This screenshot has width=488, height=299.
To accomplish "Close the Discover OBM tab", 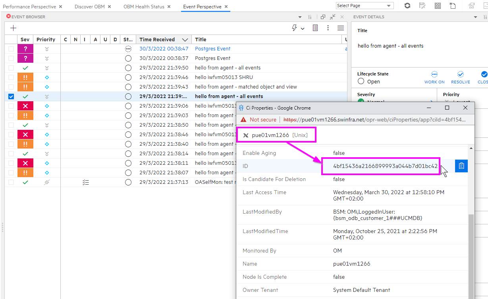I will tap(110, 7).
